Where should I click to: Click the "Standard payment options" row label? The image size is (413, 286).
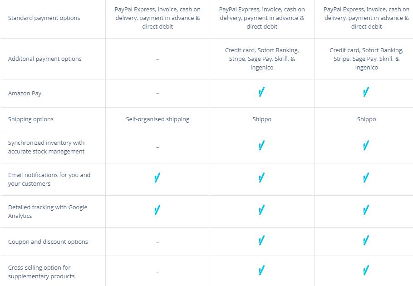pyautogui.click(x=44, y=18)
